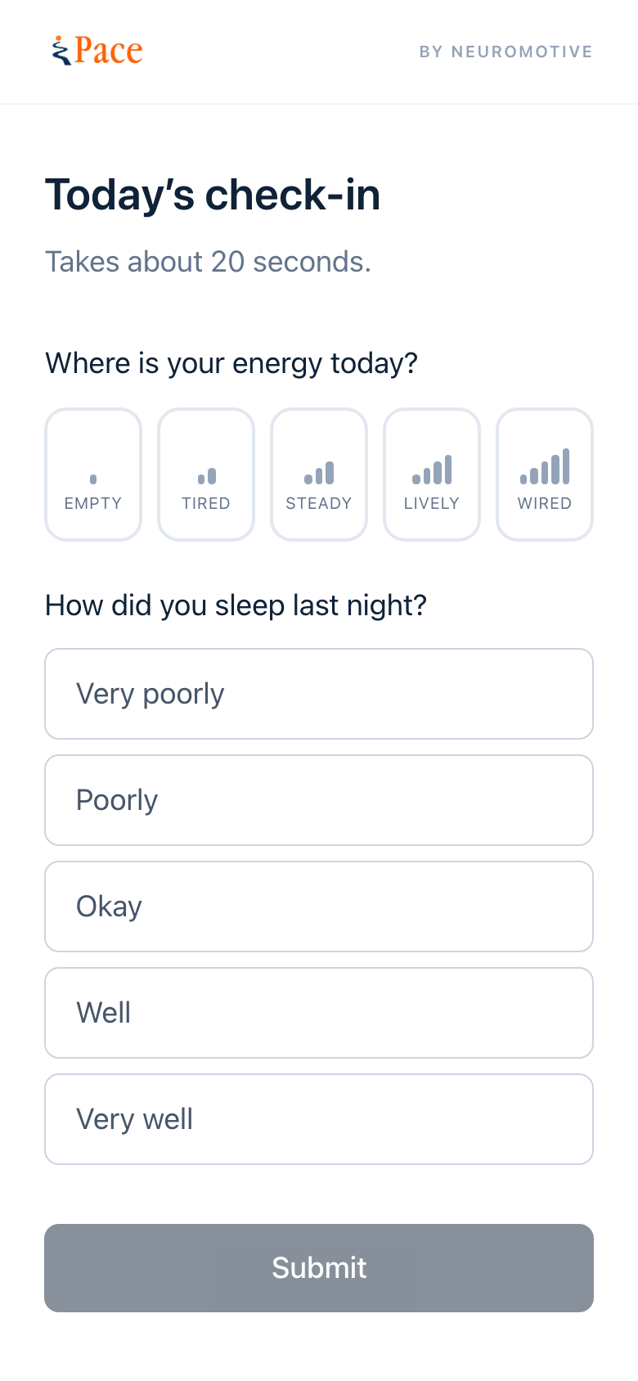This screenshot has width=638, height=1381.
Task: Select the Lively energy level
Action: tap(432, 475)
